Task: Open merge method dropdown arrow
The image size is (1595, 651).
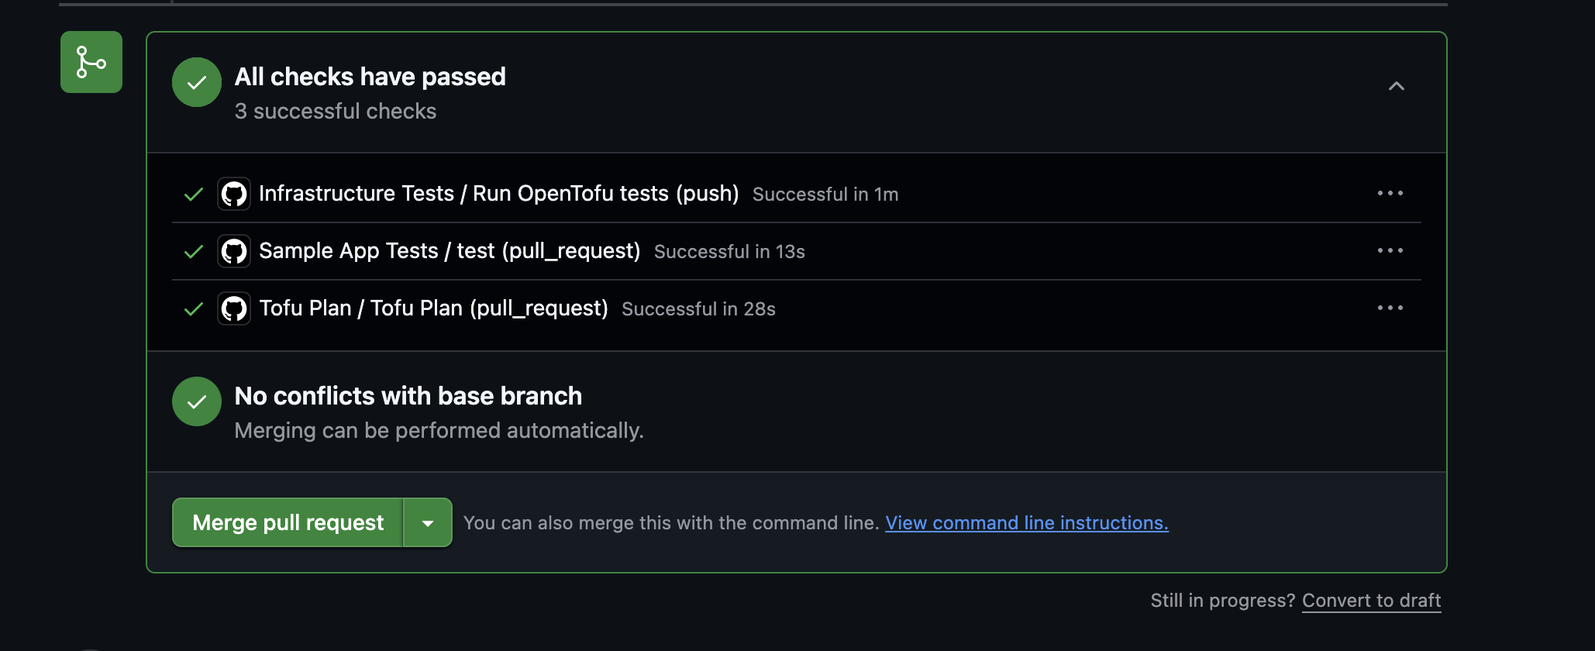Action: pyautogui.click(x=428, y=523)
